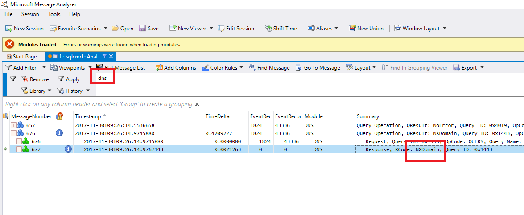Click the New Union icon
The width and height of the screenshot is (524, 215).
pyautogui.click(x=352, y=28)
